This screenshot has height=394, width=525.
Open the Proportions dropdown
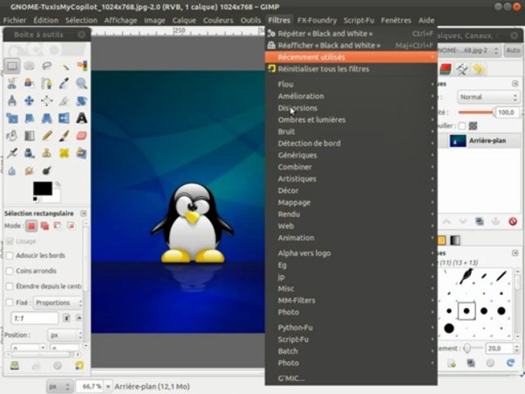pos(58,303)
